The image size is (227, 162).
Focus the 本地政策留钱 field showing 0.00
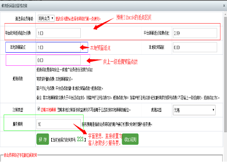(x=195, y=47)
